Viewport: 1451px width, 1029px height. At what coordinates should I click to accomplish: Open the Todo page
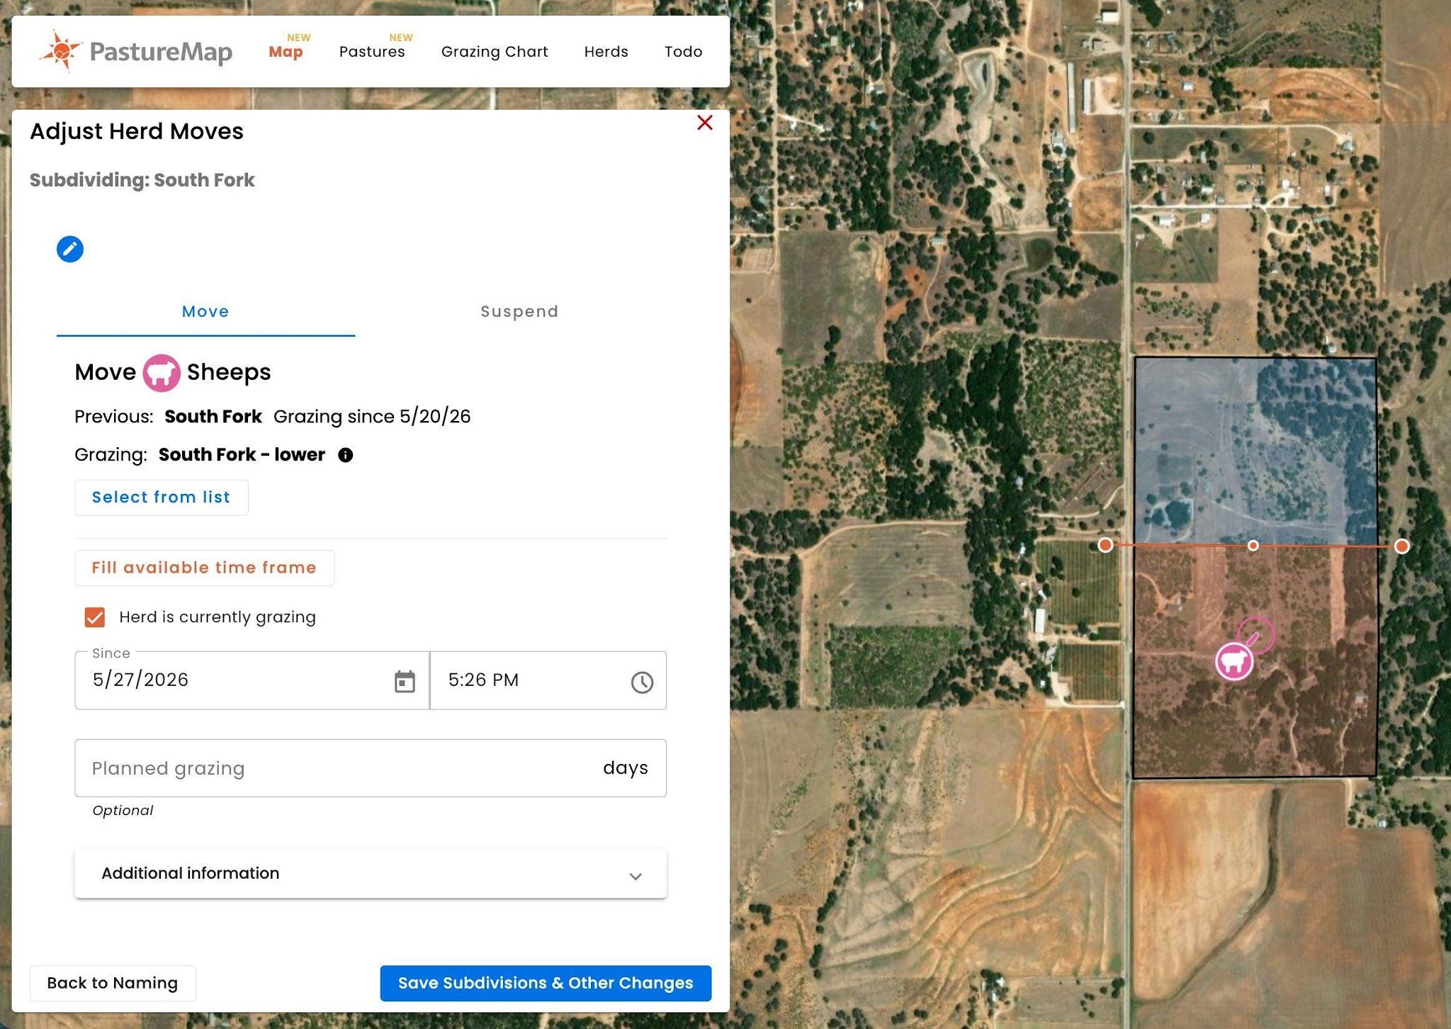tap(684, 52)
